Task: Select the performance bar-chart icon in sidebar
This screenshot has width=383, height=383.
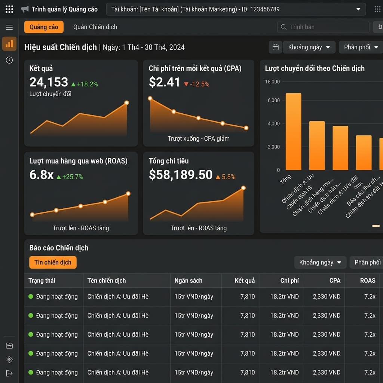Action: pos(9,44)
